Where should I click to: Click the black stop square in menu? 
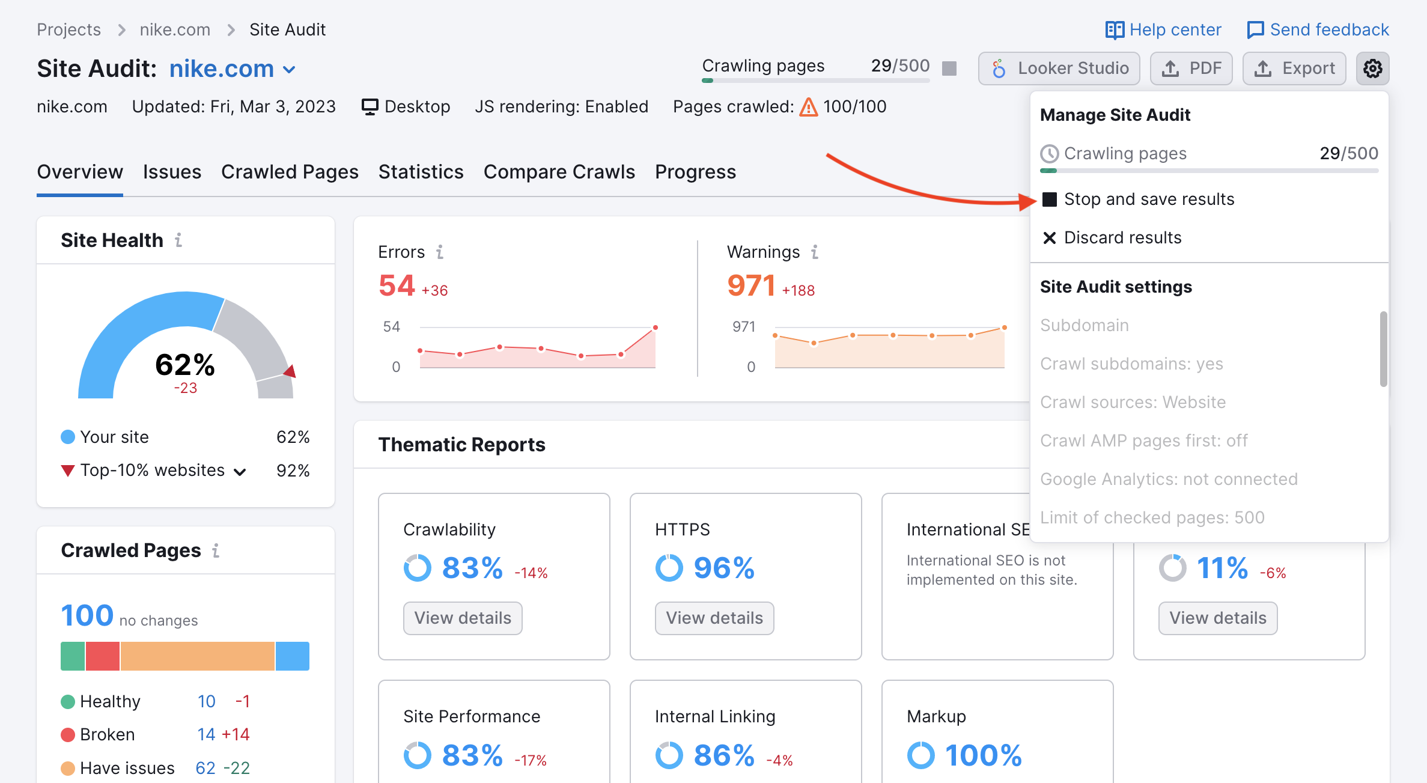tap(1049, 200)
